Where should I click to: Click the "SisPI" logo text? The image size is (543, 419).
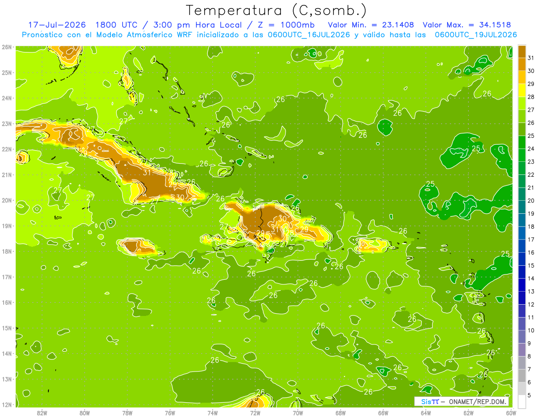click(x=430, y=401)
